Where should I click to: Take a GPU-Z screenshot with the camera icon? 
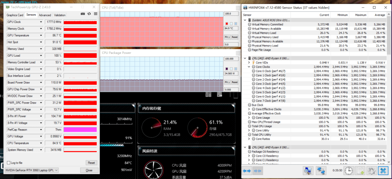pos(82,14)
